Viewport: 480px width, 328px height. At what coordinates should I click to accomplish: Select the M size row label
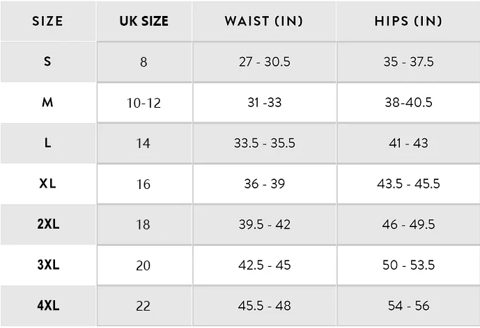[47, 102]
